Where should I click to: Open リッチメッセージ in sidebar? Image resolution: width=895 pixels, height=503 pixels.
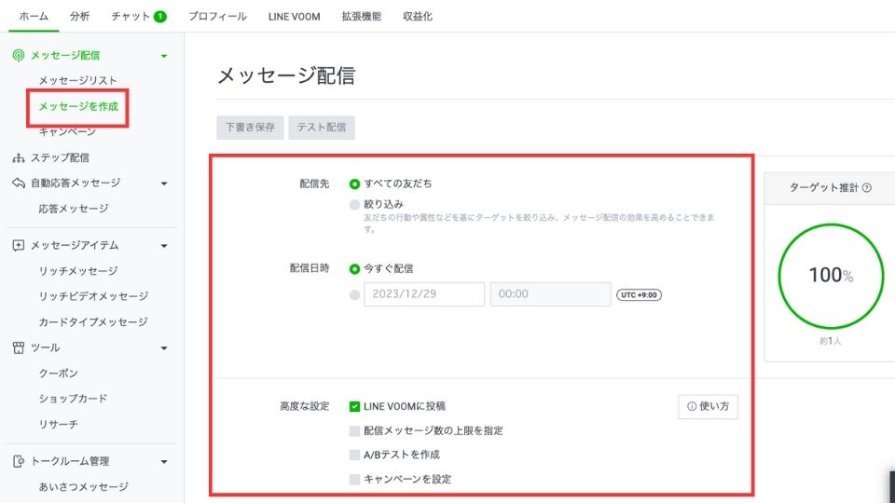[78, 271]
